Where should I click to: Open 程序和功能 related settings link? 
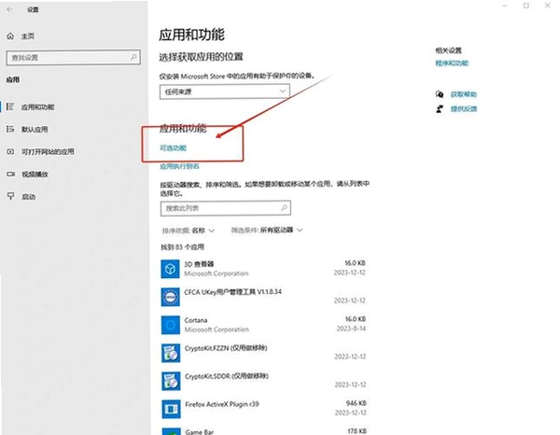point(452,63)
